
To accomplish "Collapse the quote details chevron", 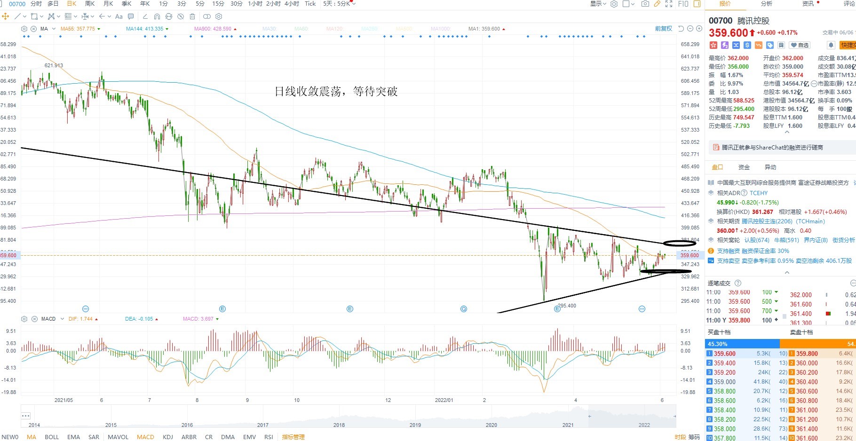I will [787, 132].
